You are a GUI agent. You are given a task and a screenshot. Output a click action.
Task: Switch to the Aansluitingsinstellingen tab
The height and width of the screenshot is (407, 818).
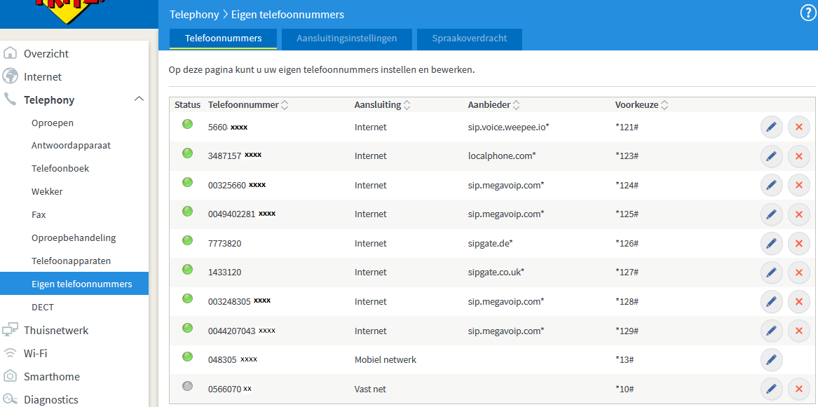point(346,39)
